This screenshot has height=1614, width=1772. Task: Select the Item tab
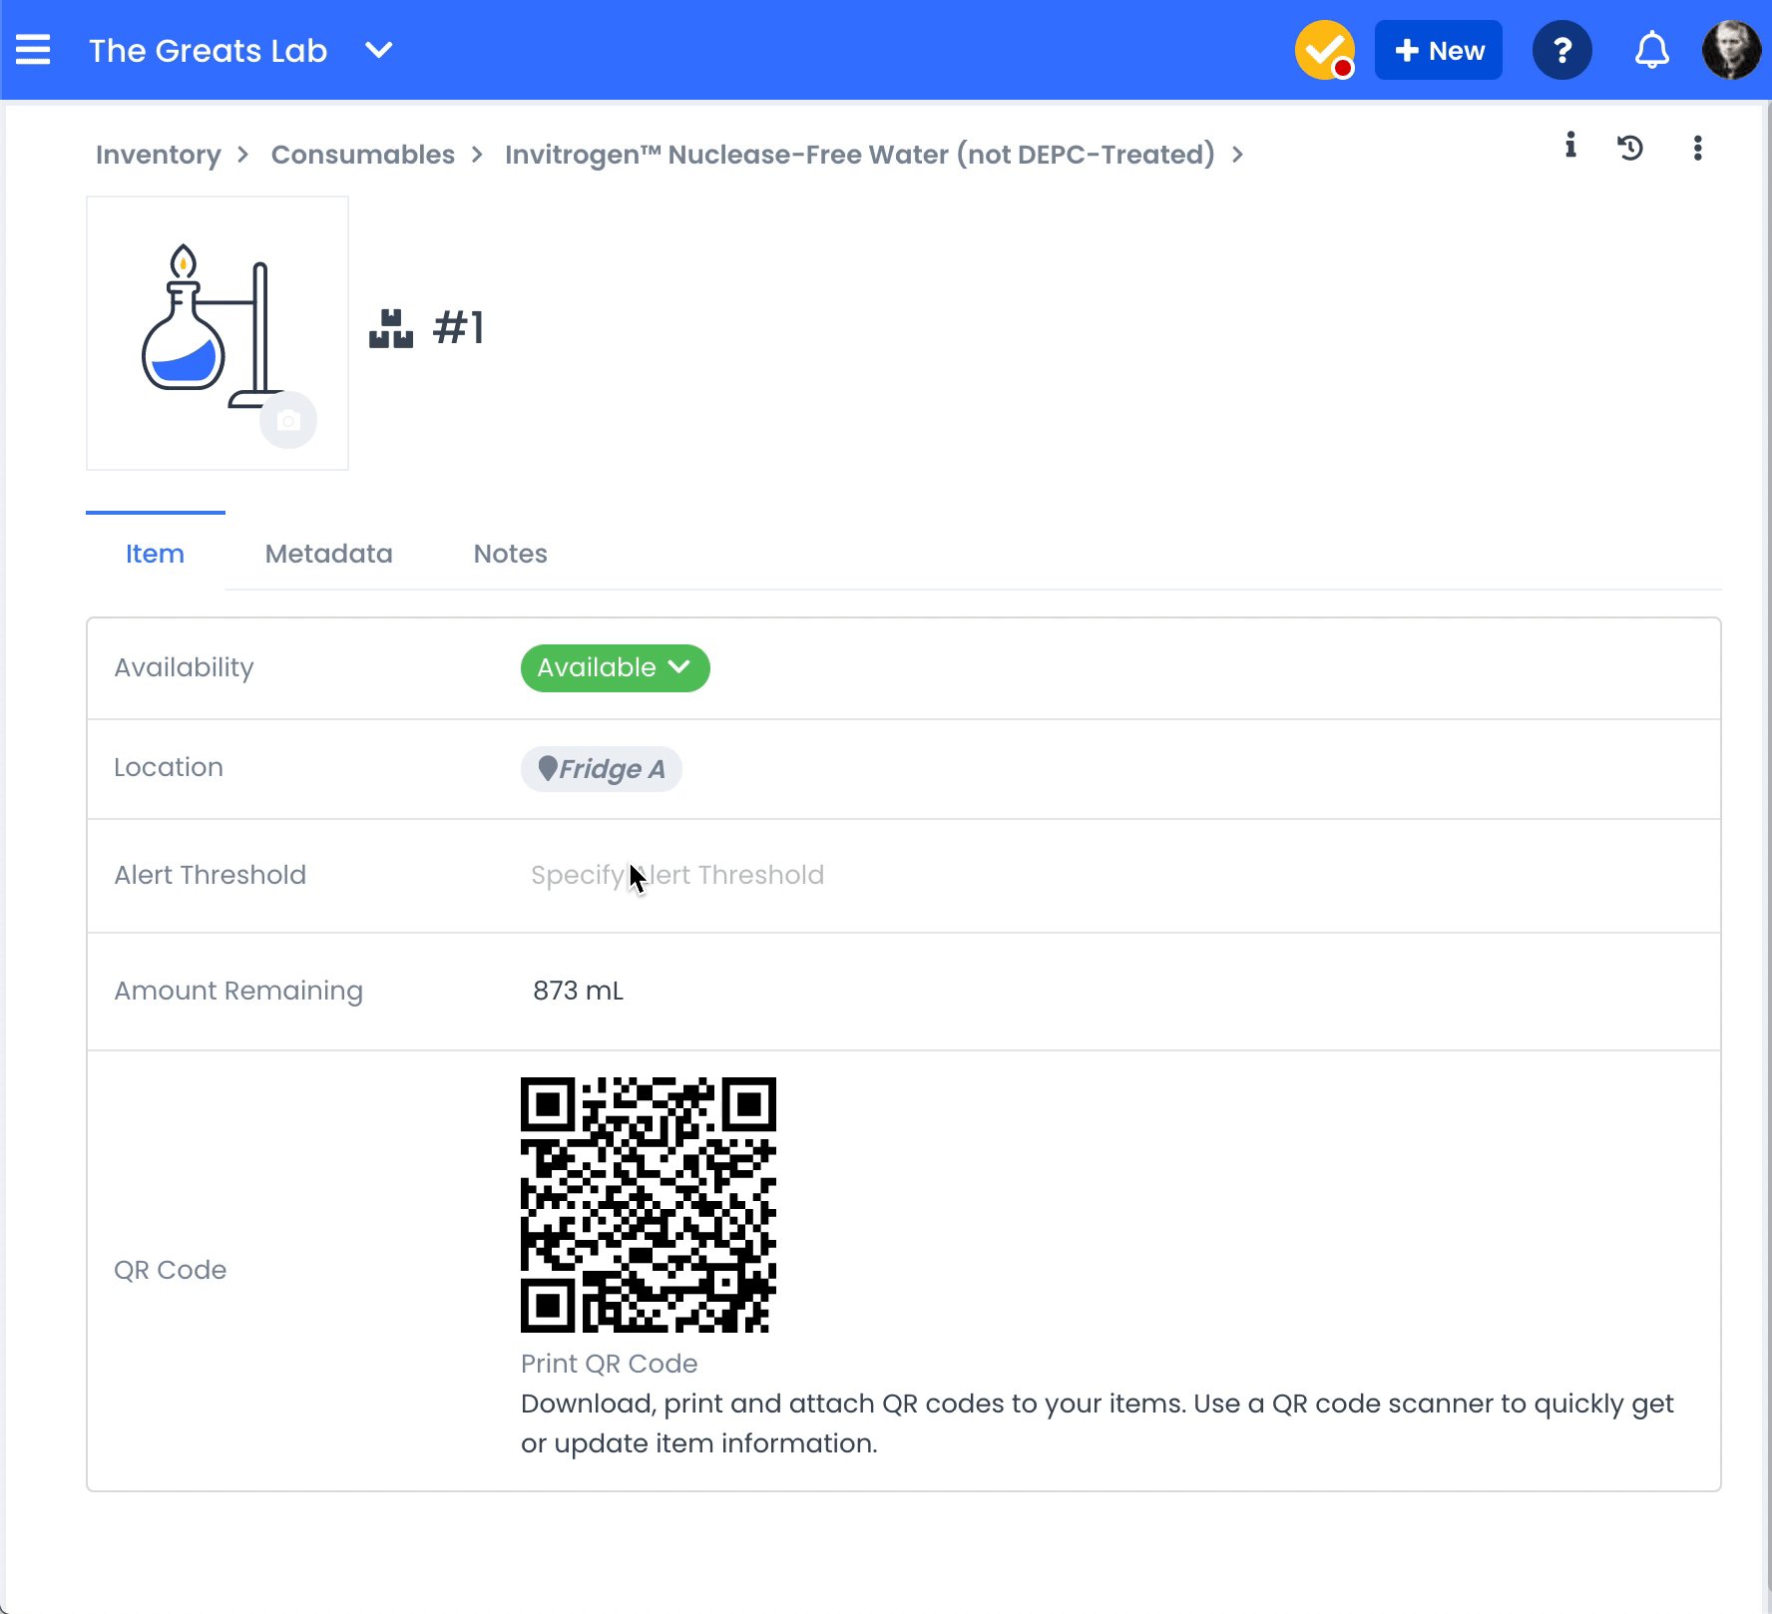155,554
